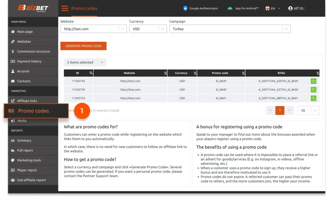The width and height of the screenshot is (330, 197).
Task: Click App for Android link
Action: 247,8
